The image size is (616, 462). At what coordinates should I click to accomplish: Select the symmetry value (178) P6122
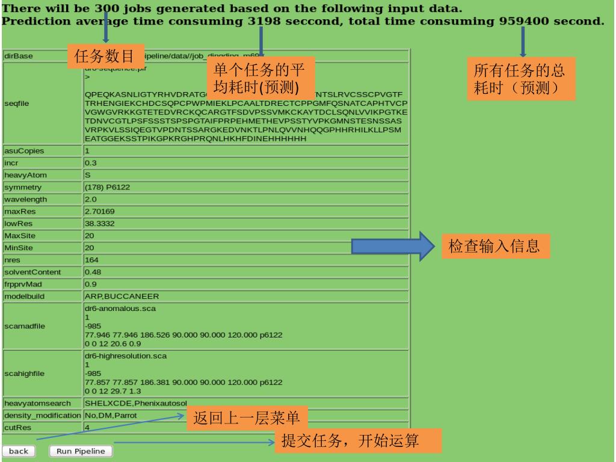pos(107,188)
